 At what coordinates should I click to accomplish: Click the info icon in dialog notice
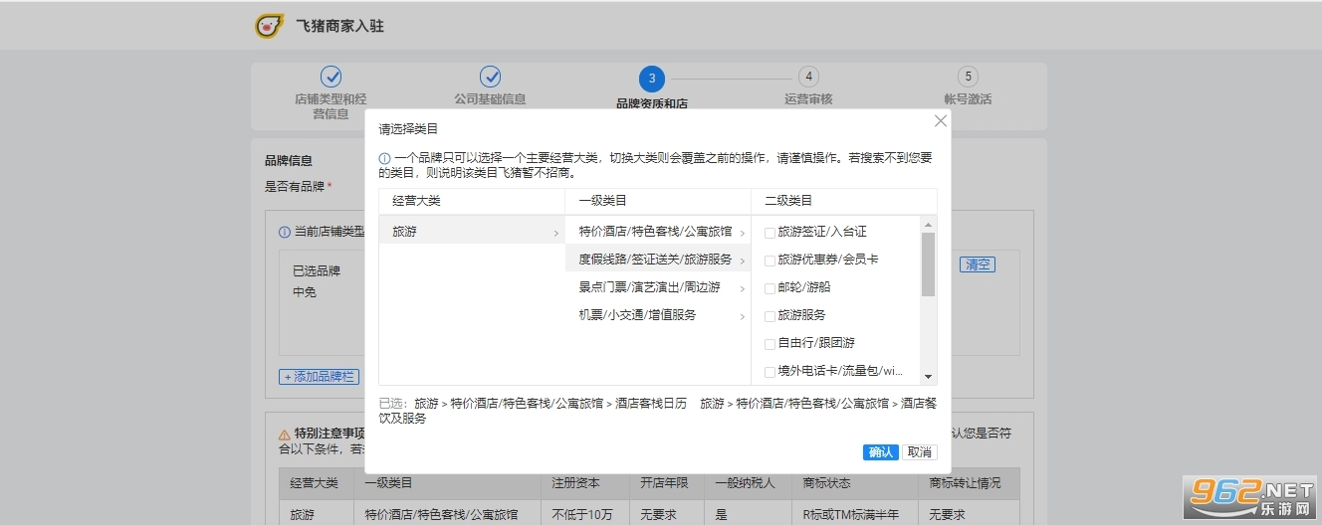click(384, 158)
